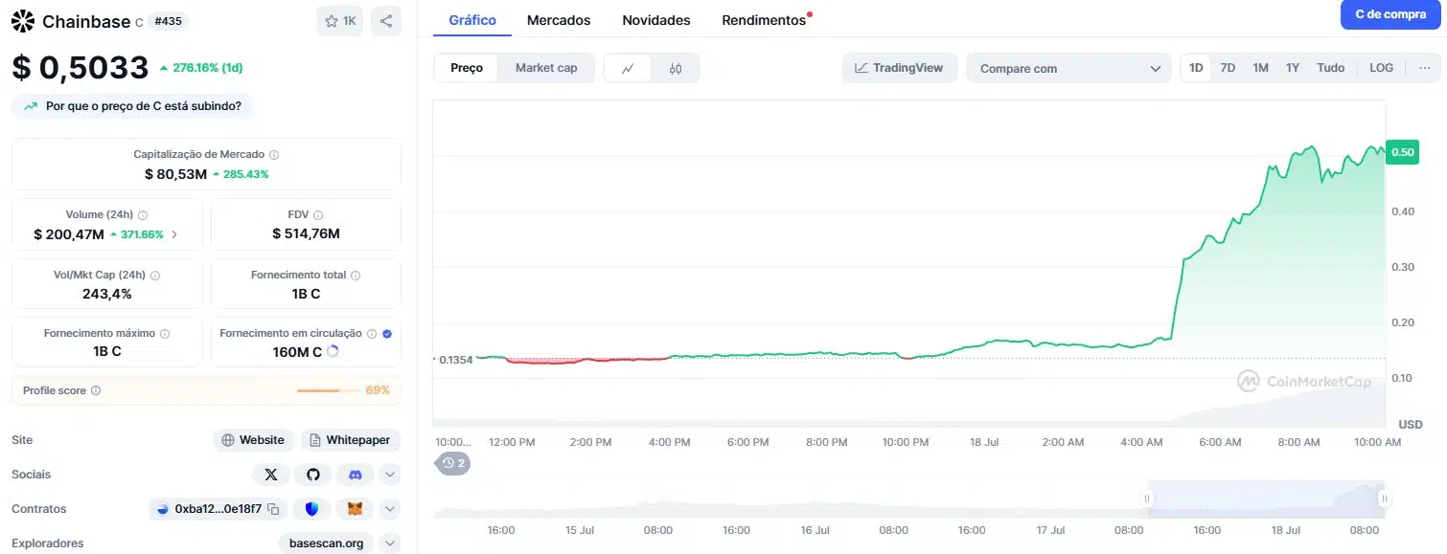The width and height of the screenshot is (1447, 554).
Task: Click the left handle of timeline range
Action: pos(1146,499)
